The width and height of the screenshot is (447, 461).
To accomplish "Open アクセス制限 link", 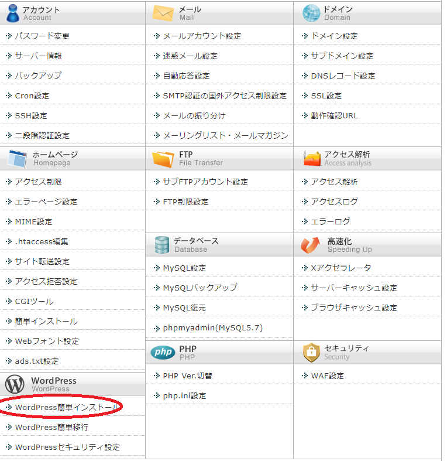I will coord(39,182).
